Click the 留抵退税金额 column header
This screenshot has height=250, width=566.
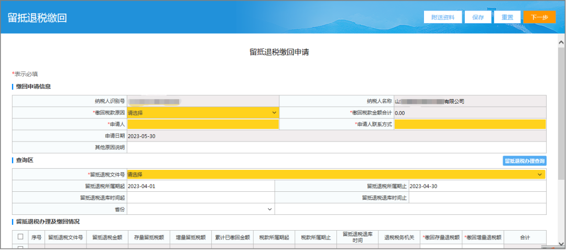point(107,237)
